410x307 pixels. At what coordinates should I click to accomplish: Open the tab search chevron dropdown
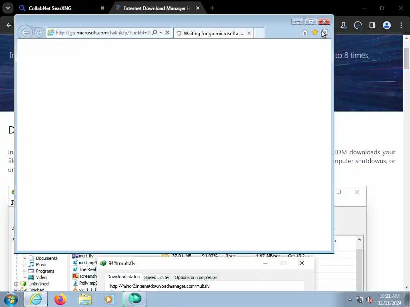[x=8, y=8]
